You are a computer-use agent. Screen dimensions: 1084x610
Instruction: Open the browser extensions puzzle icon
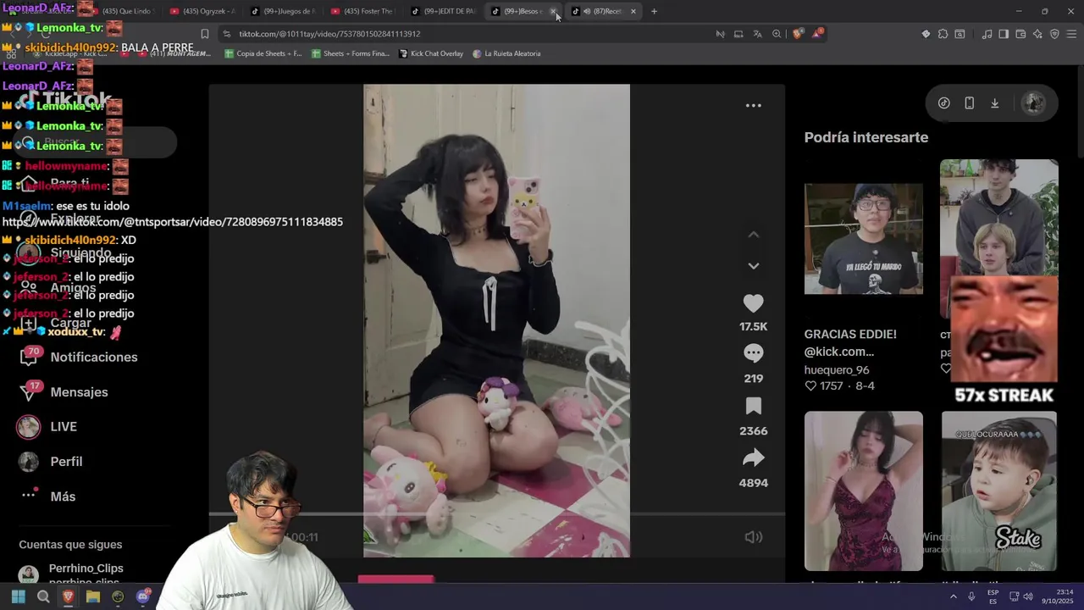pos(943,34)
